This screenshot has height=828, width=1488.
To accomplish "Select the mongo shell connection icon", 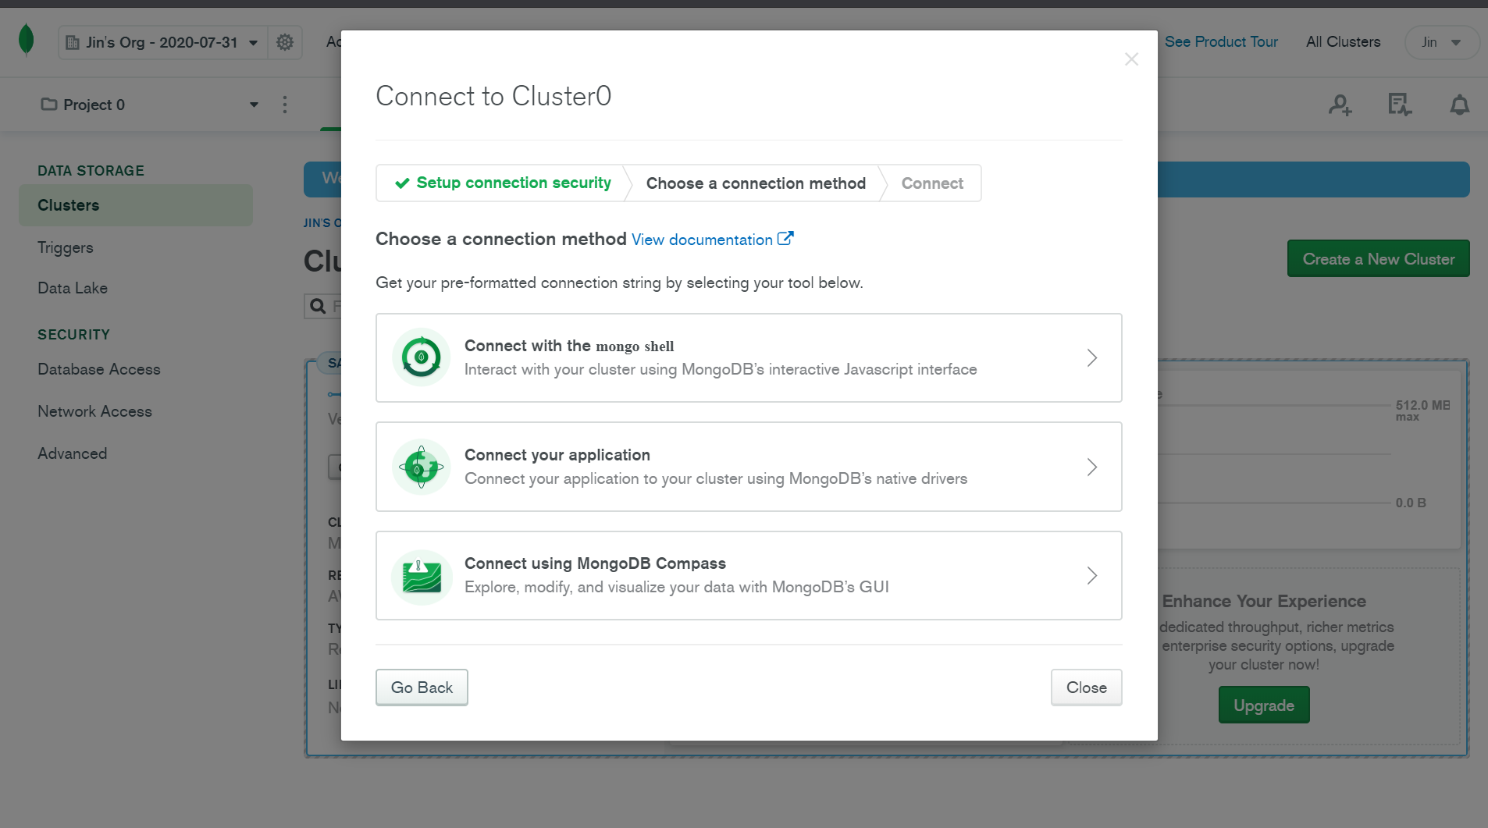I will [421, 357].
